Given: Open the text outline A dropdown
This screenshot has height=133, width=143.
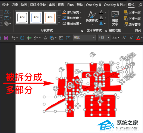Looking at the screenshot, I should click(103, 18).
